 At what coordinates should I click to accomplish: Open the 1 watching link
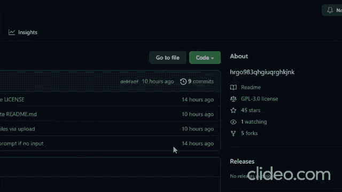tap(254, 122)
